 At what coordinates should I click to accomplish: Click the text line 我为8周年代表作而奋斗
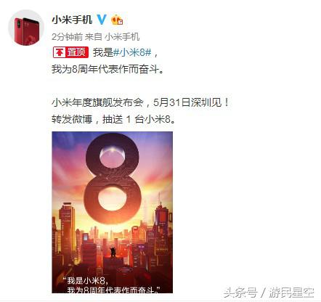pyautogui.click(x=107, y=70)
